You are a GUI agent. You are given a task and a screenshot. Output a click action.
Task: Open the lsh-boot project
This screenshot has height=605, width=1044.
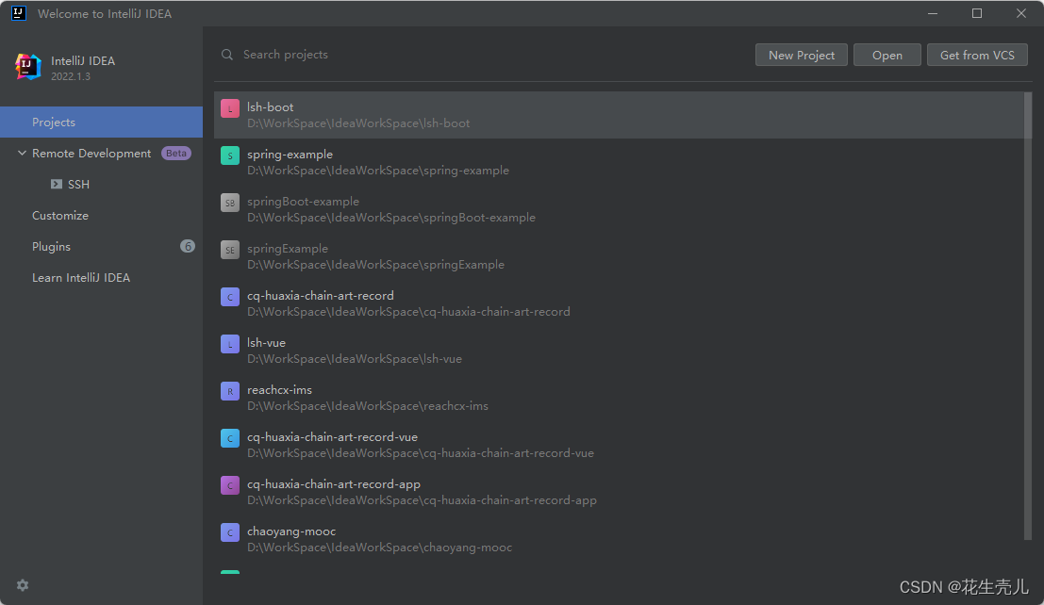619,115
